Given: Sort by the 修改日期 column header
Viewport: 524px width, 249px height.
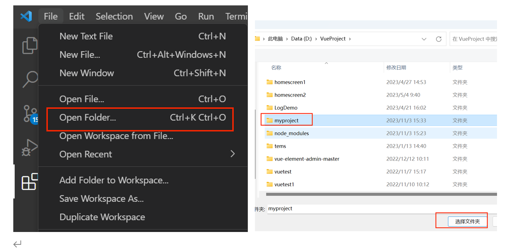Looking at the screenshot, I should pyautogui.click(x=396, y=68).
